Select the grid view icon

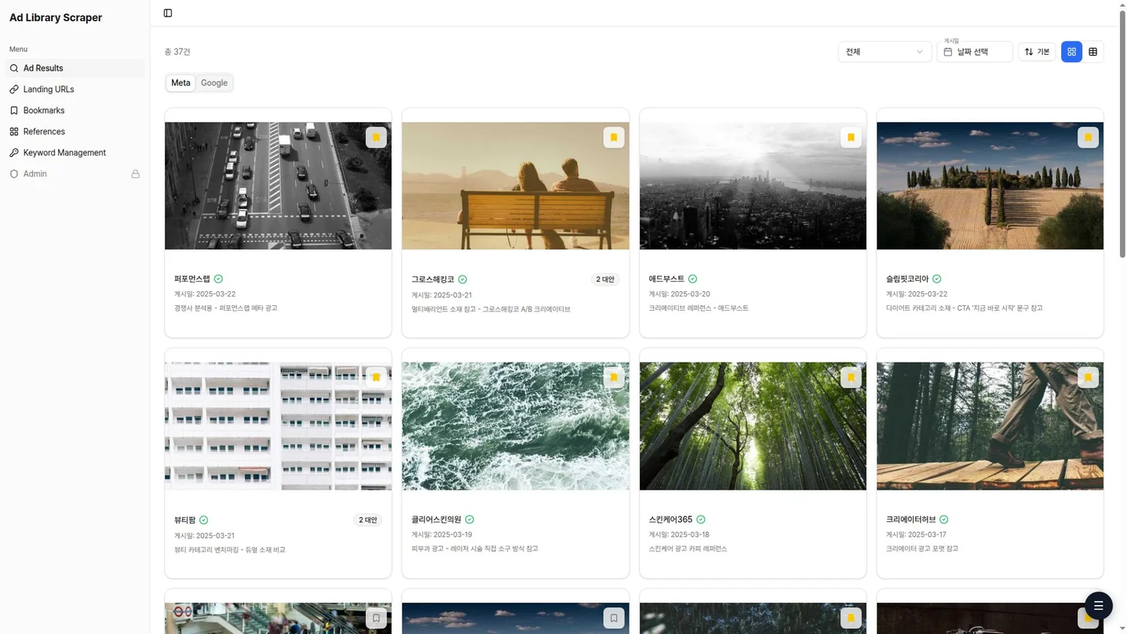(1071, 52)
